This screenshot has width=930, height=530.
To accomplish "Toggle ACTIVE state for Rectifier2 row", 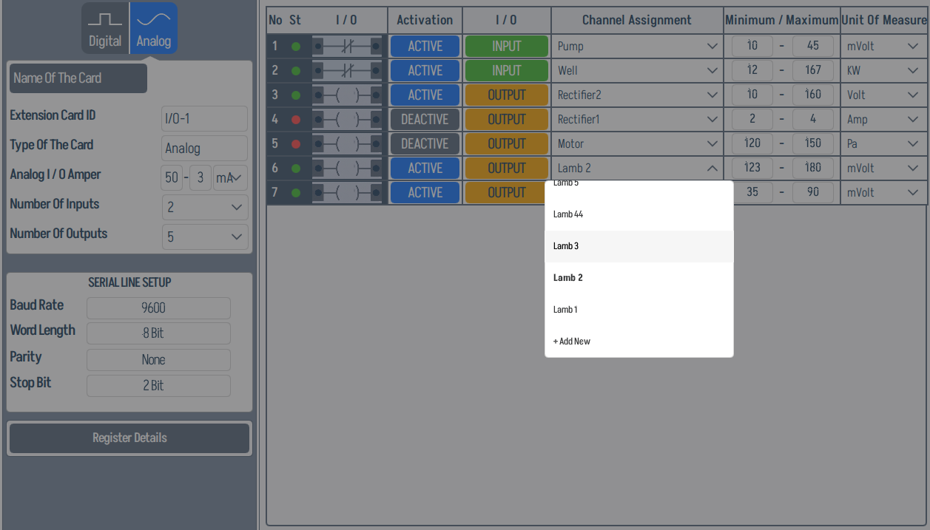I will 425,95.
